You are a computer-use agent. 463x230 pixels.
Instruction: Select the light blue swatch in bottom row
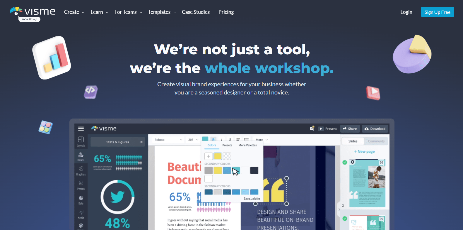245,192
